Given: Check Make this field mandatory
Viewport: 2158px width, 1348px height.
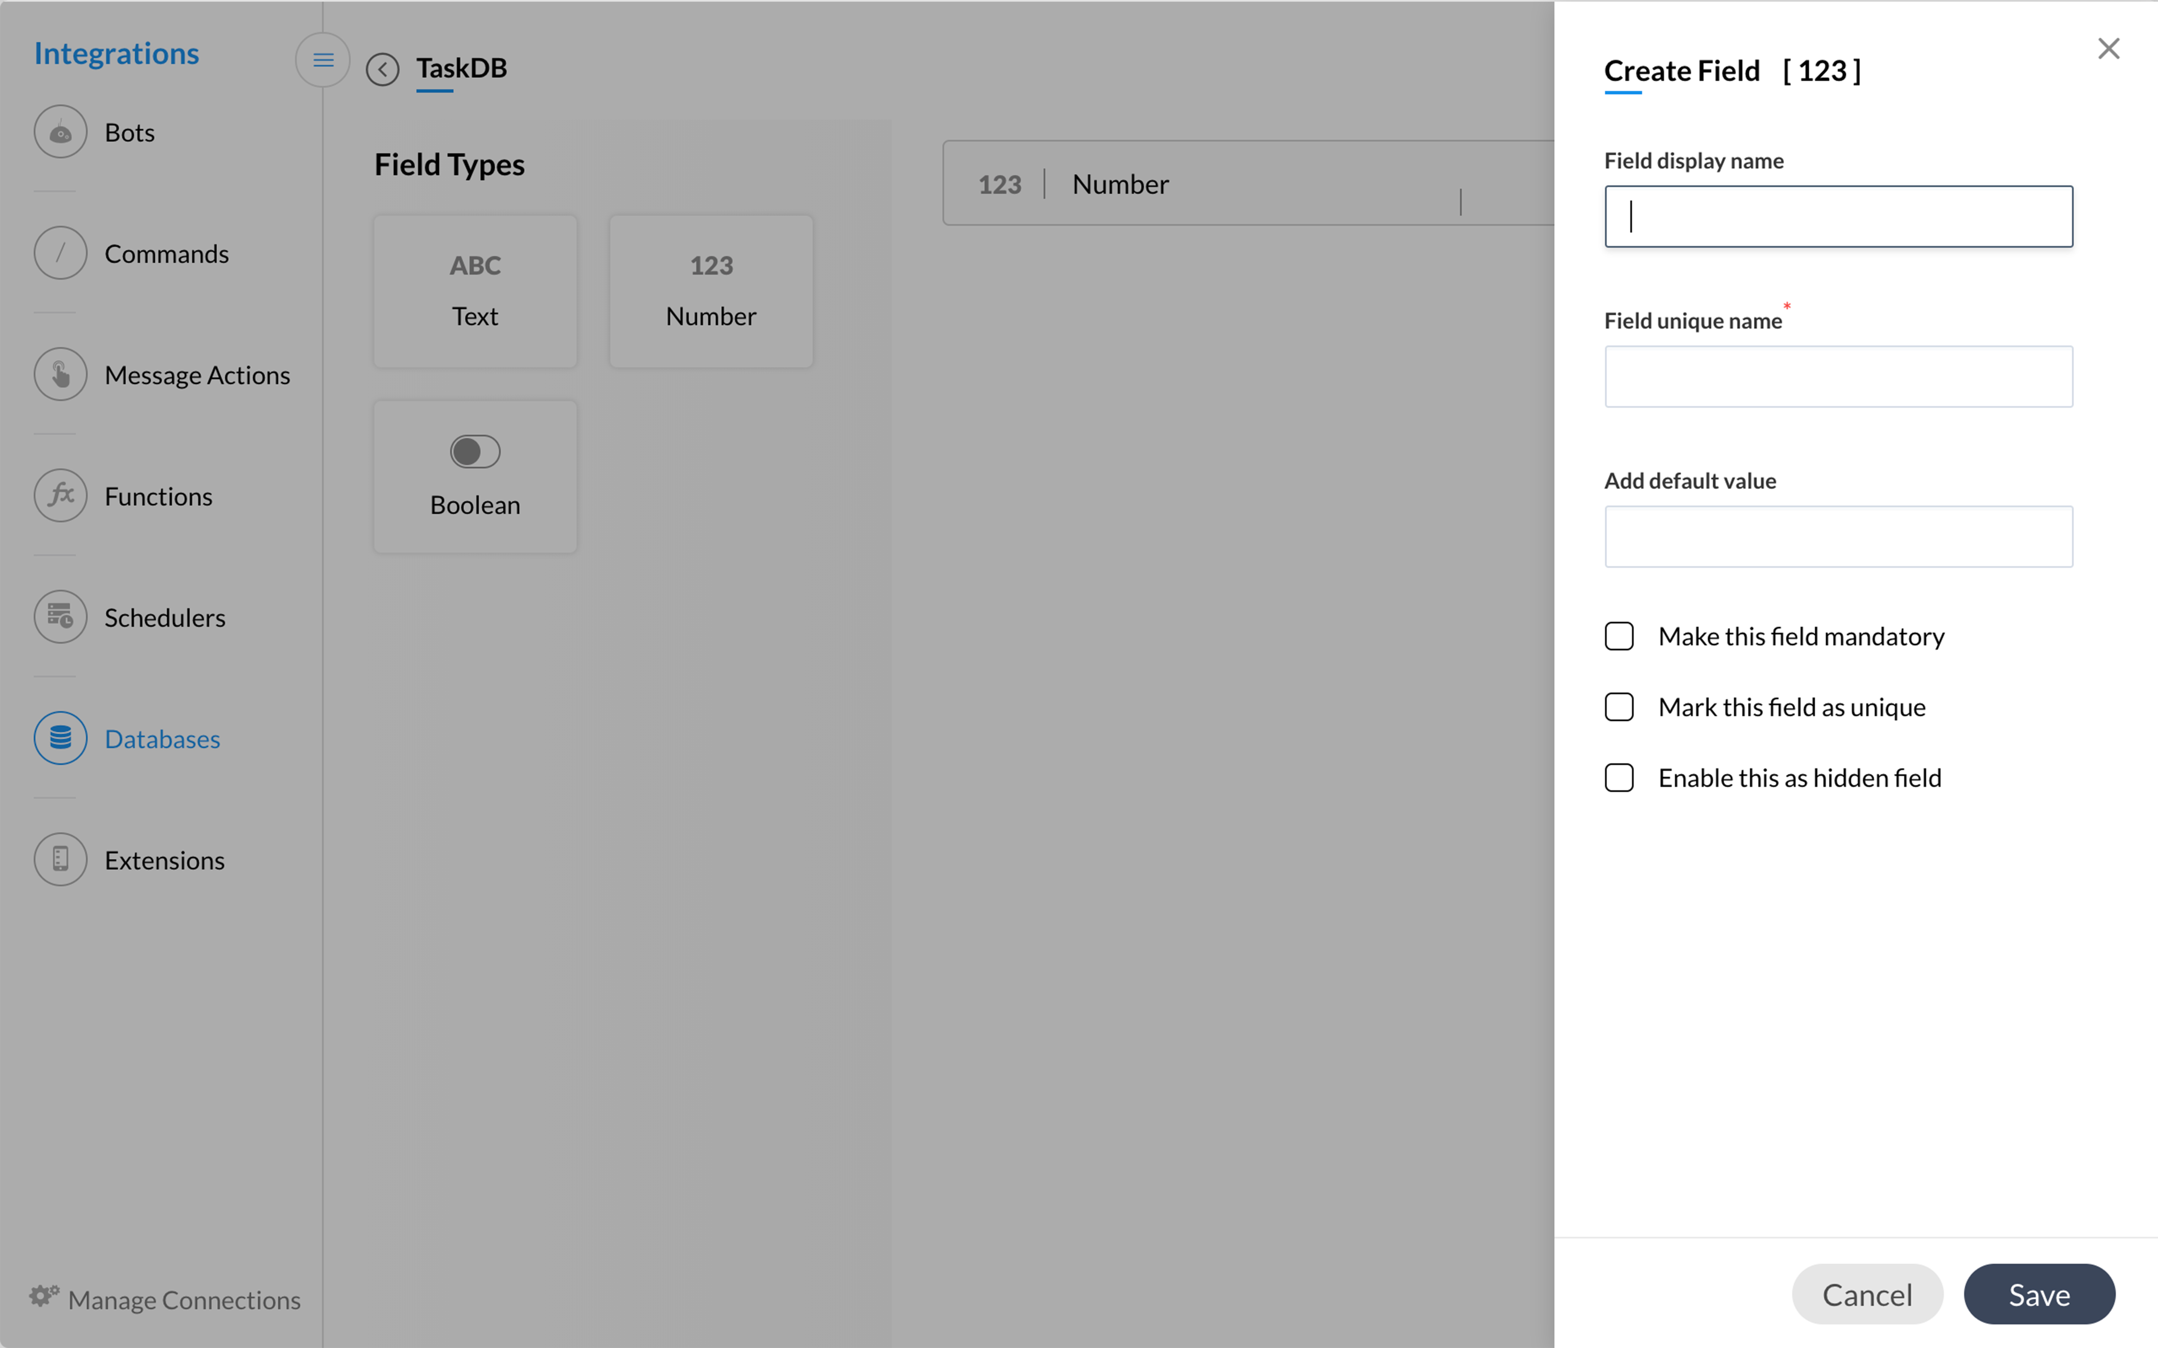Looking at the screenshot, I should [1618, 637].
